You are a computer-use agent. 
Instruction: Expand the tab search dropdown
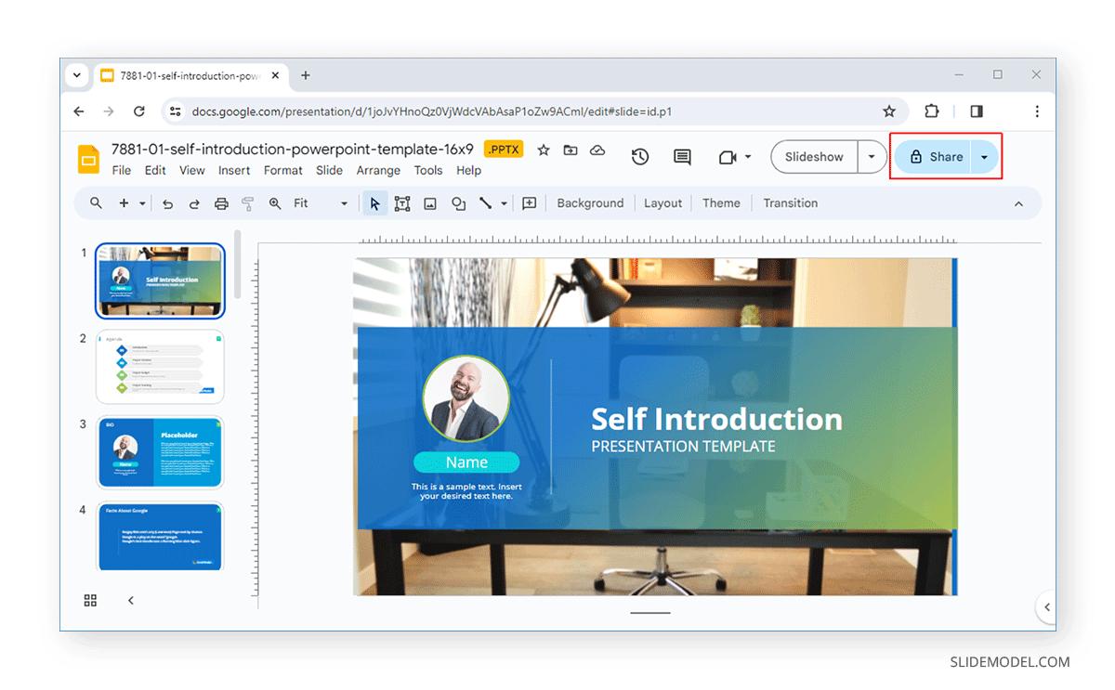click(77, 75)
